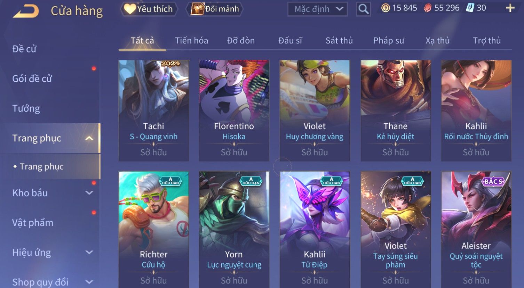Image resolution: width=524 pixels, height=288 pixels.
Task: Tap the gold coin icon showing 15 845
Action: 386,8
